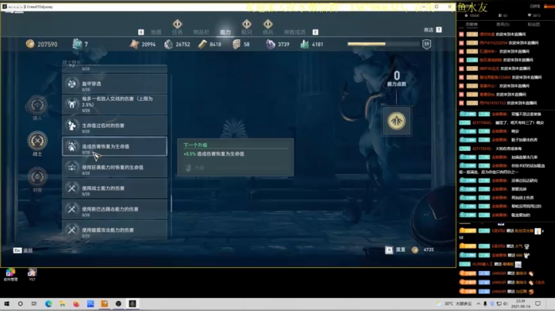Image resolution: width=555 pixels, height=311 pixels.
Task: Click the experience progress bar
Action: pos(383,44)
